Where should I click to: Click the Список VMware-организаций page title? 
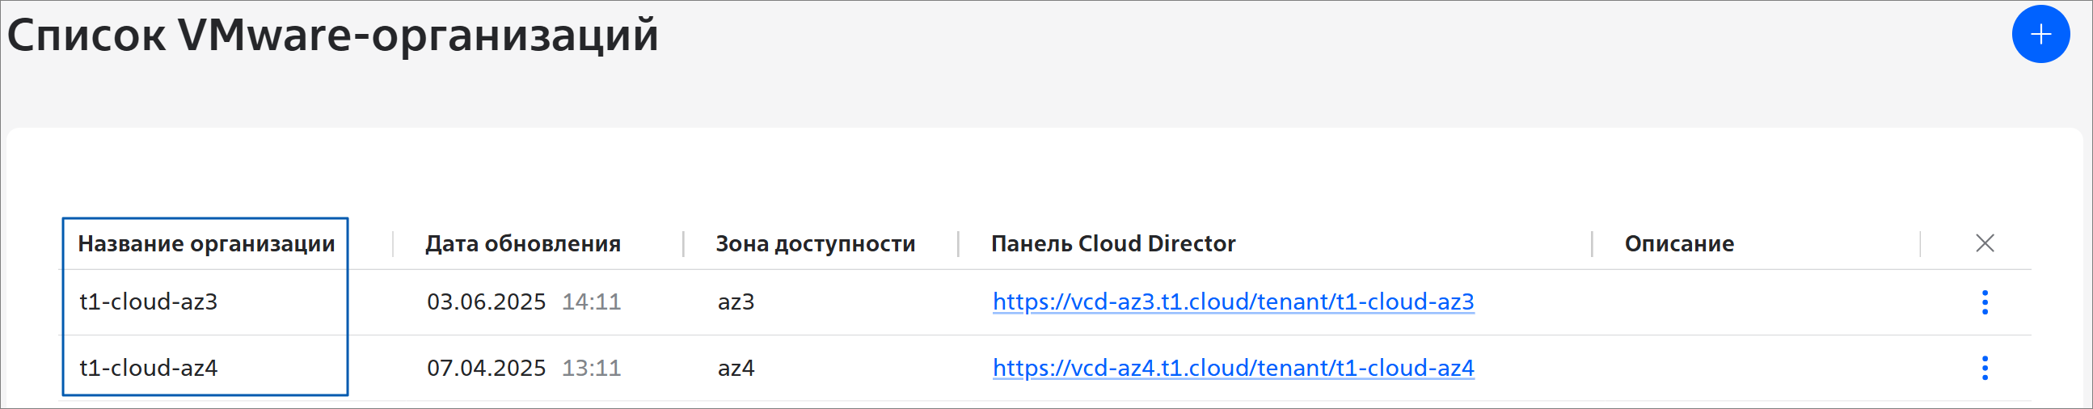coord(332,35)
